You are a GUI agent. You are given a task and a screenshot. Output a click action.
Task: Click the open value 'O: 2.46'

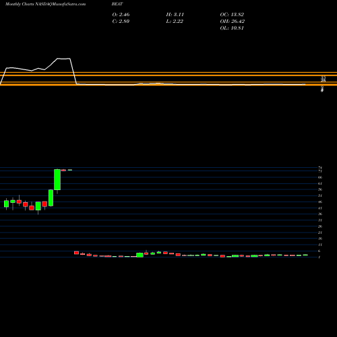click(121, 15)
